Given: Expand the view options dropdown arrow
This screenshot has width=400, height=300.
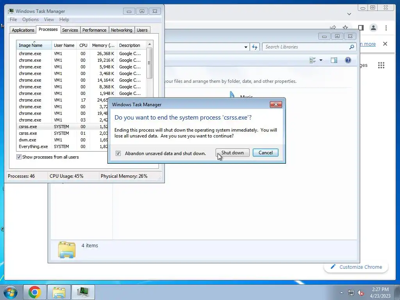Looking at the screenshot, I should tap(321, 60).
